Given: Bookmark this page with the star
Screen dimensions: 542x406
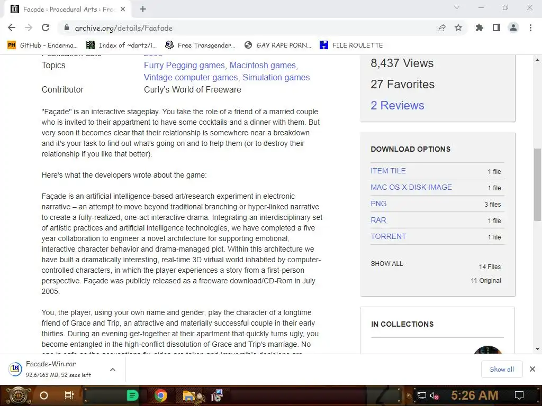Looking at the screenshot, I should 458,27.
